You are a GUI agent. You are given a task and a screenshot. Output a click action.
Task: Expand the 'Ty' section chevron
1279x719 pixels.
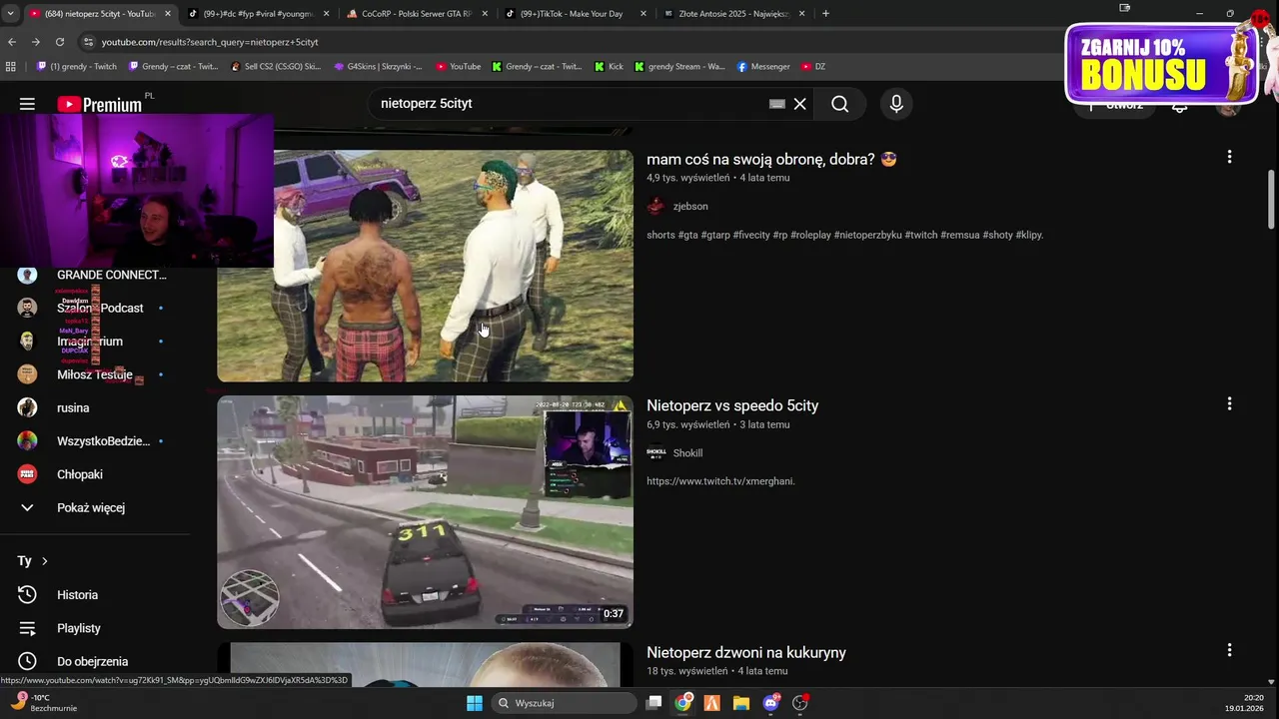44,561
